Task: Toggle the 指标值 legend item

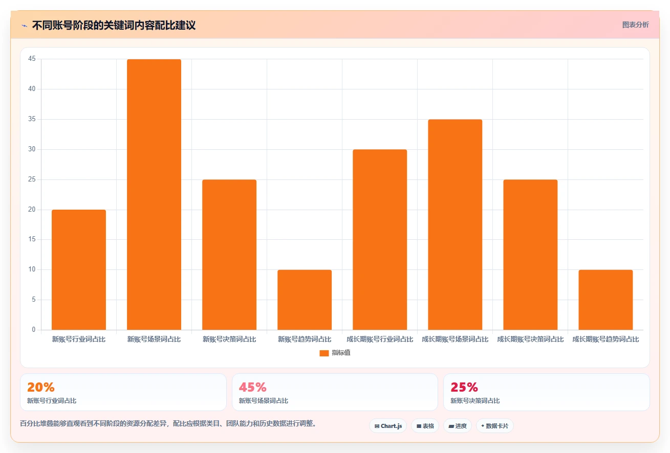Action: (x=335, y=353)
